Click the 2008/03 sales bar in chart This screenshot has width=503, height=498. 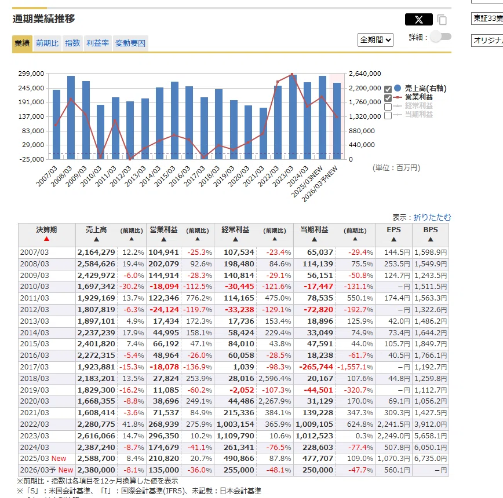pos(71,118)
